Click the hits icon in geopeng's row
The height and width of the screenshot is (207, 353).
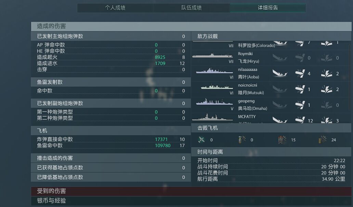(x=300, y=105)
